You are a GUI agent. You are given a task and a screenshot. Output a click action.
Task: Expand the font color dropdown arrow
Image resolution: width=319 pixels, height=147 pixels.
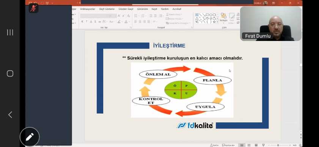coord(129,22)
